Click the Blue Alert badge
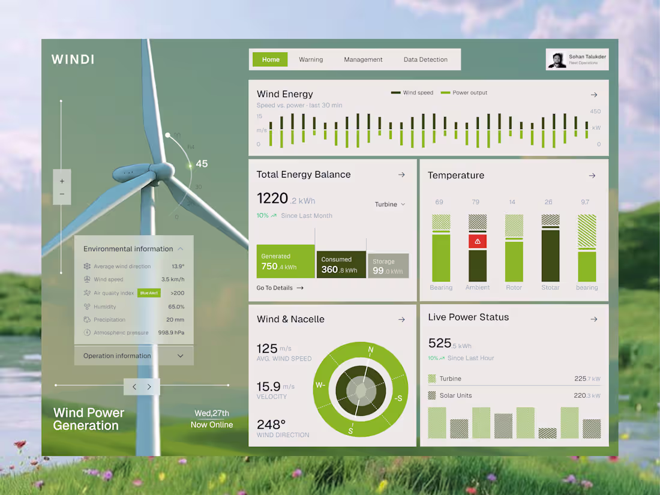The width and height of the screenshot is (660, 495). [x=149, y=293]
